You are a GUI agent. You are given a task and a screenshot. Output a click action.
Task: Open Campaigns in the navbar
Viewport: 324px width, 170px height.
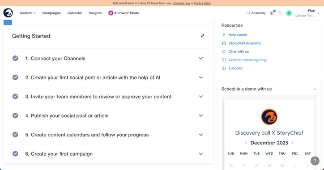point(51,13)
